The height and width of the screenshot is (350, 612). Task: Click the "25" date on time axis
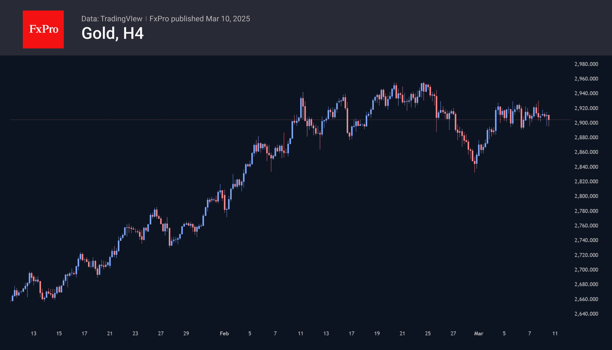click(428, 333)
